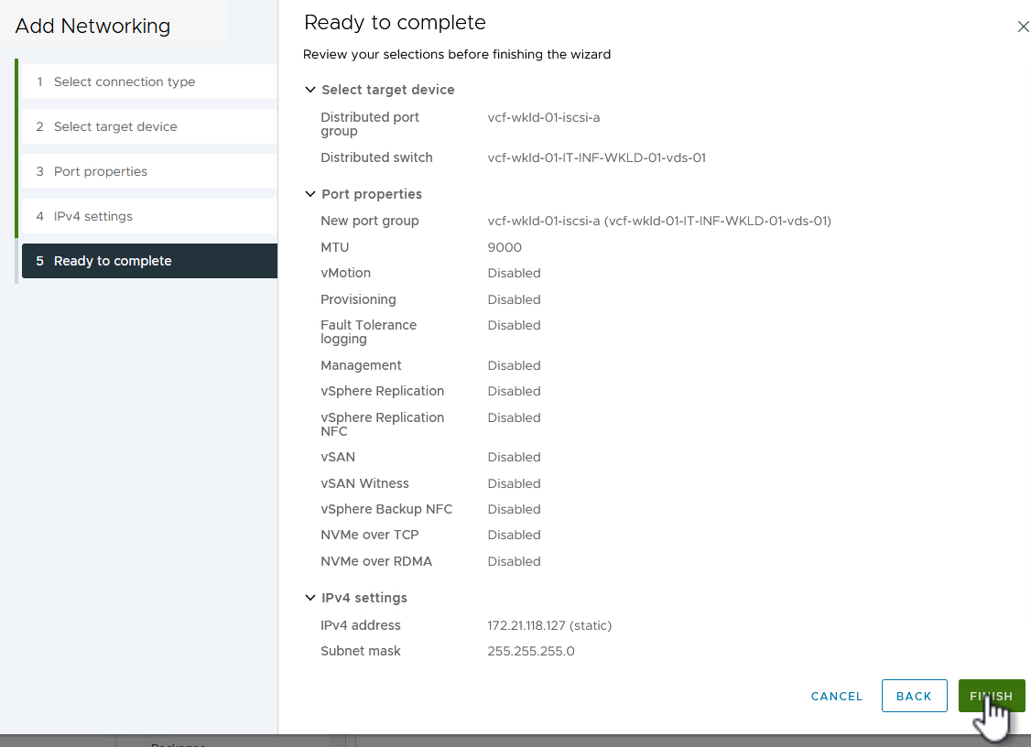This screenshot has height=747, width=1031.
Task: Click the subnet mask 255.255.255.0 value
Action: [531, 651]
